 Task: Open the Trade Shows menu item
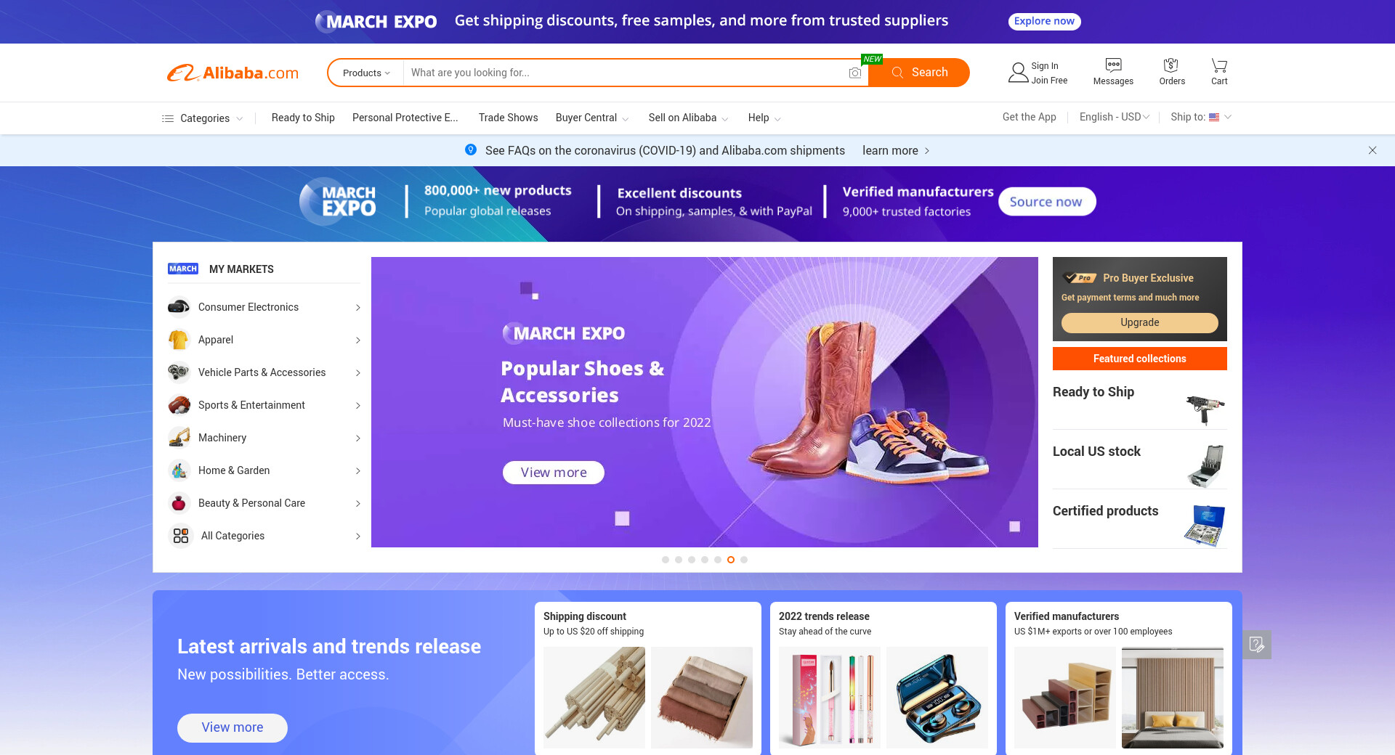pyautogui.click(x=509, y=118)
